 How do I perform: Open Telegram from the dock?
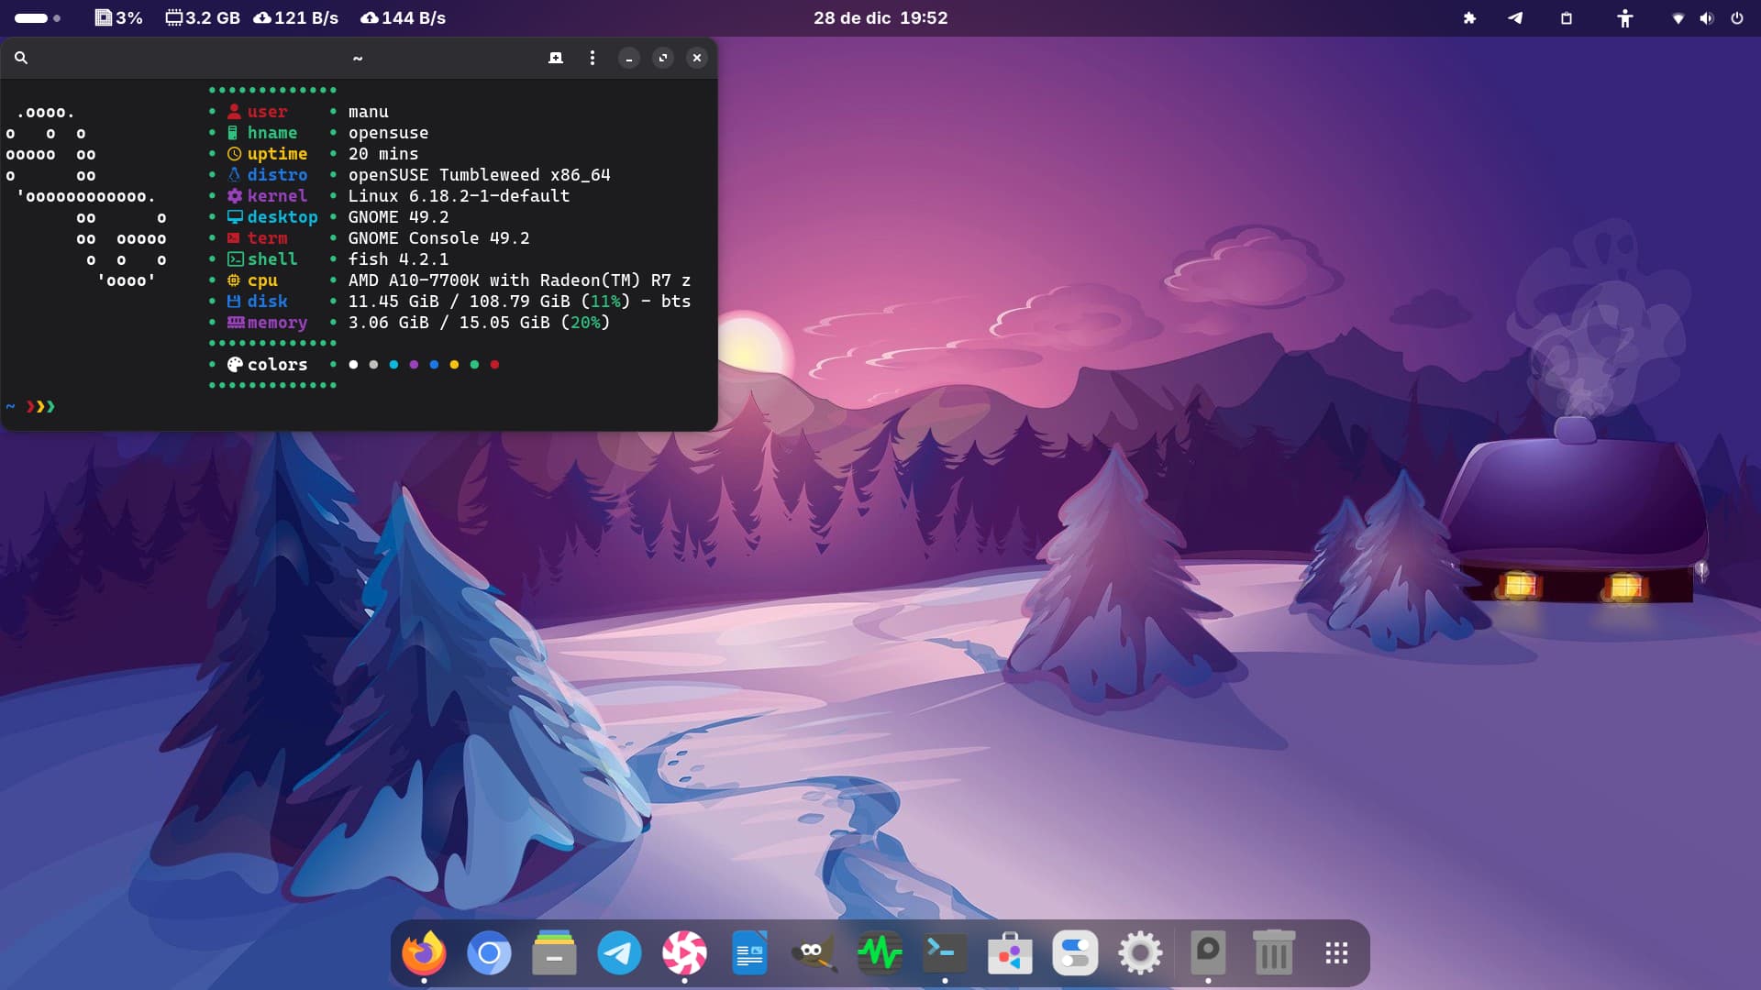click(x=619, y=953)
